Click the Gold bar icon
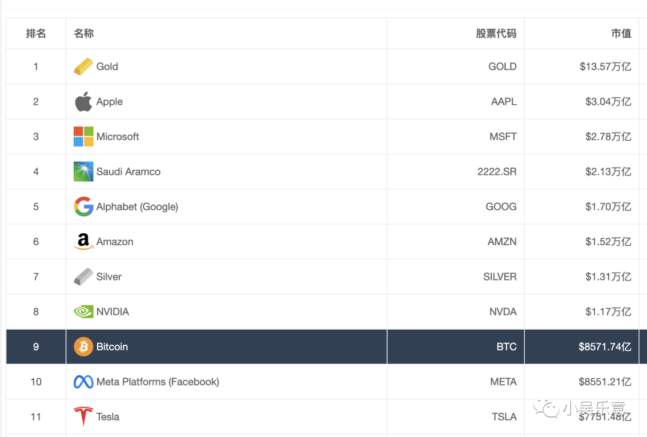Screen dimensions: 647x437 pos(83,67)
